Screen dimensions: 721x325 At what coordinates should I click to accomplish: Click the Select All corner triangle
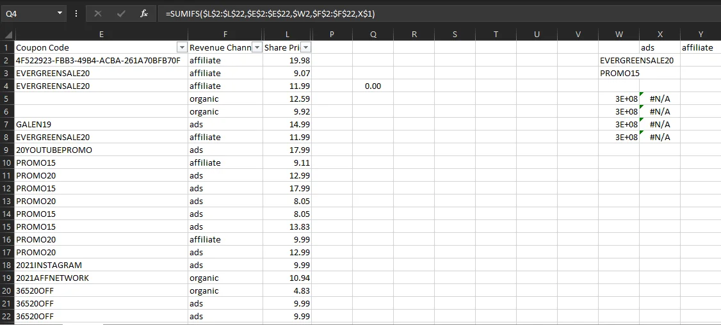6,35
